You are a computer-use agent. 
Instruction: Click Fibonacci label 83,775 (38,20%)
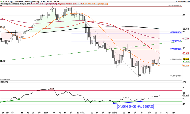click(x=176, y=49)
